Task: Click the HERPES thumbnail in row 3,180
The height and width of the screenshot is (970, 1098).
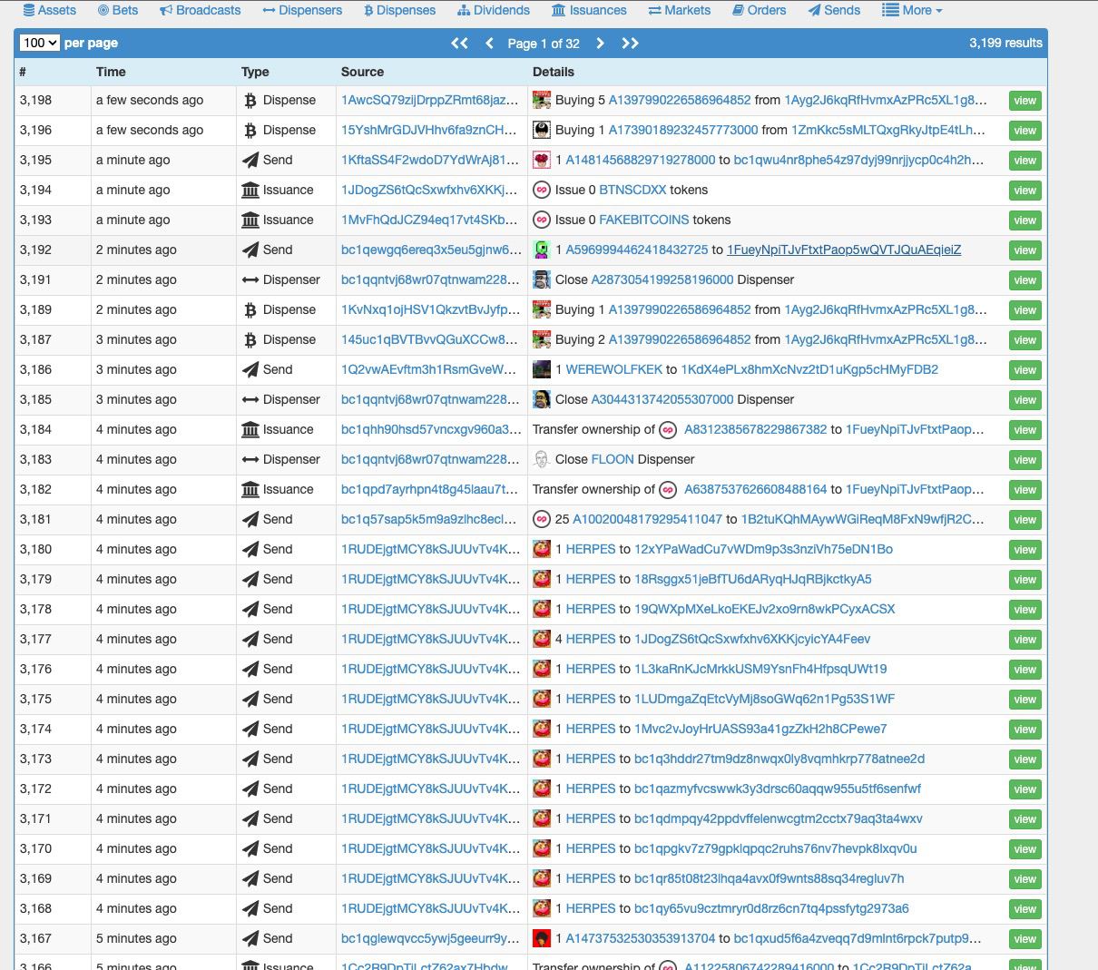Action: (542, 550)
